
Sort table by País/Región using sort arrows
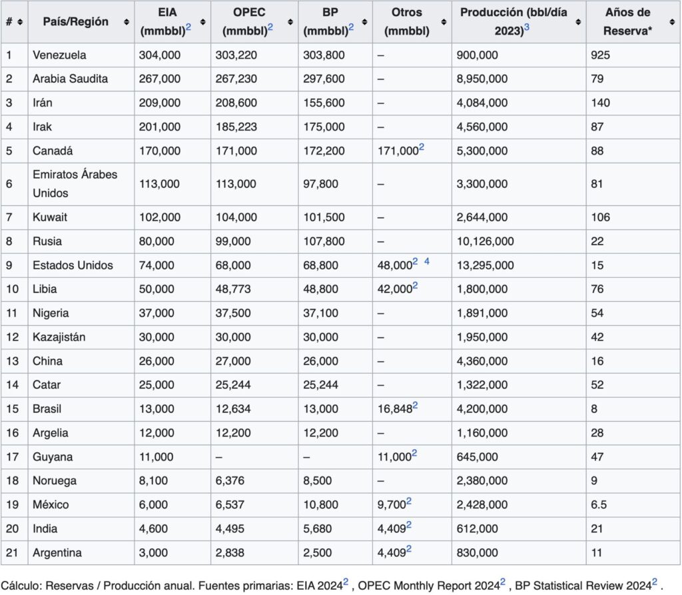(127, 22)
